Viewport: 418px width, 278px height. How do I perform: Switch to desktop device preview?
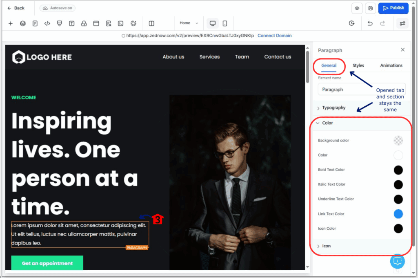[212, 23]
